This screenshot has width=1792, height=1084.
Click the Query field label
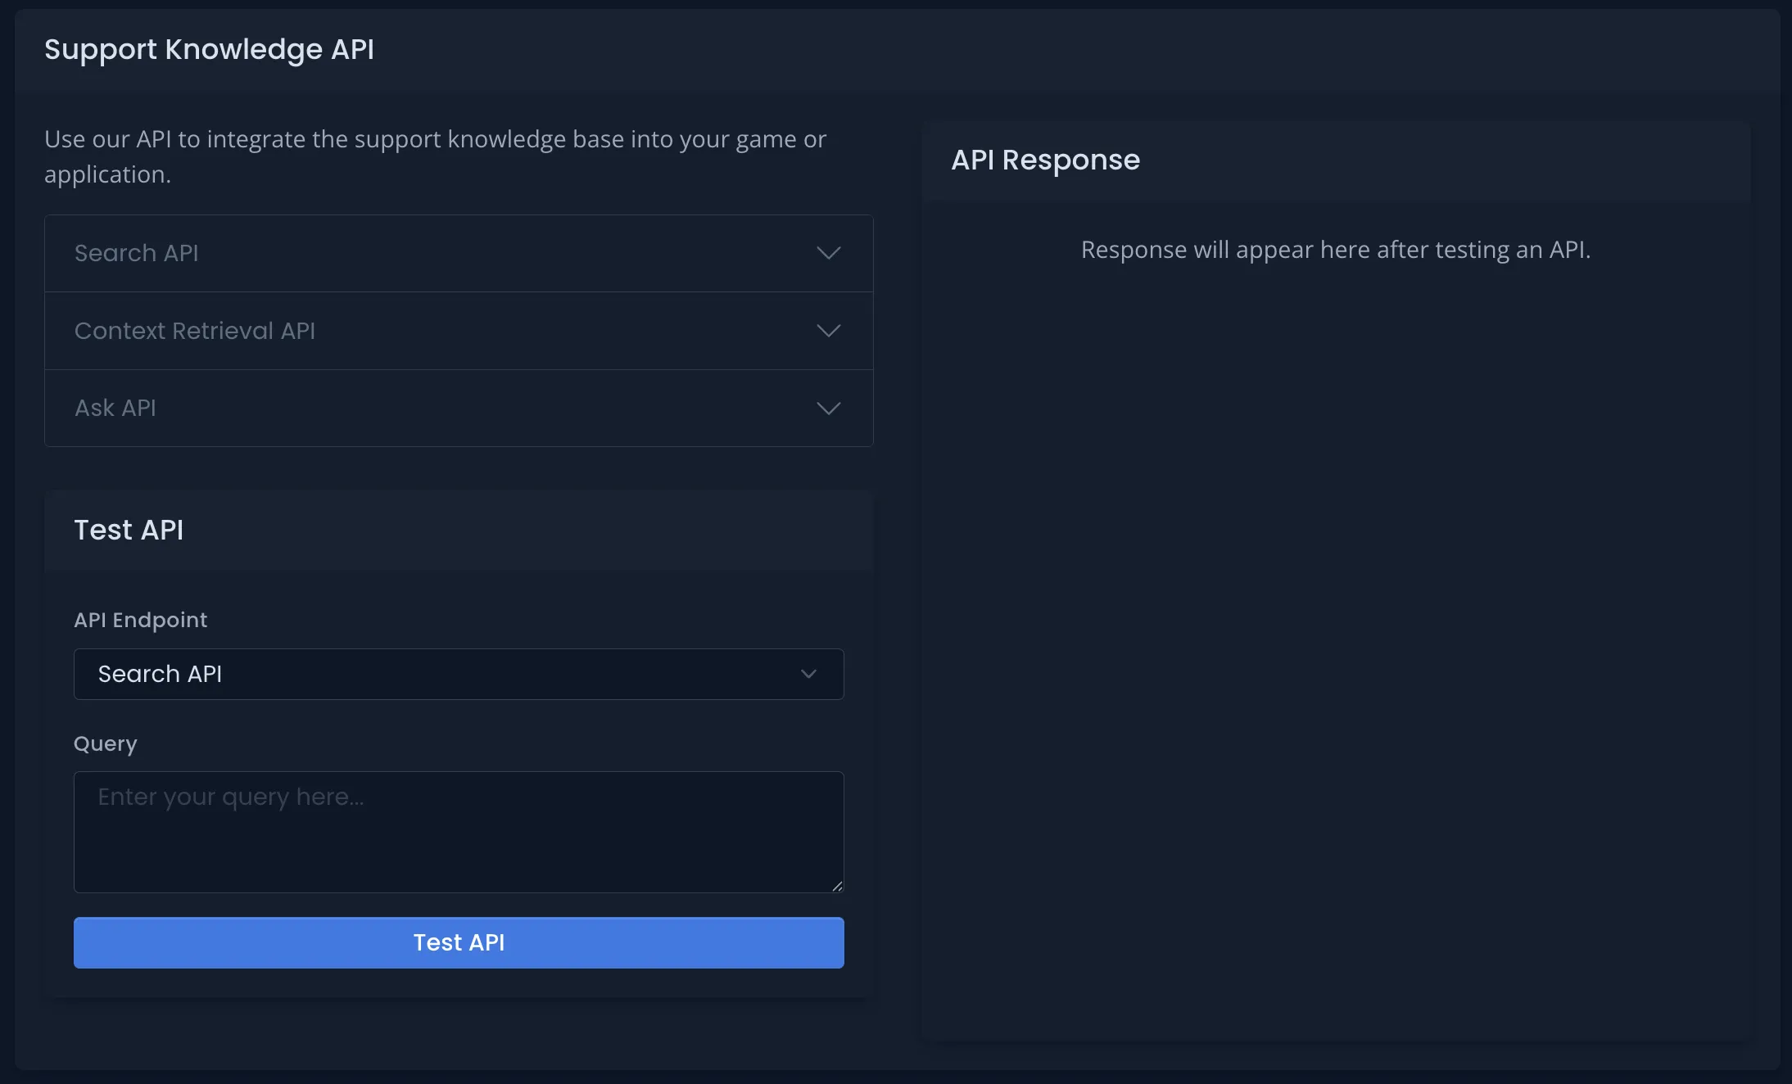pos(106,743)
